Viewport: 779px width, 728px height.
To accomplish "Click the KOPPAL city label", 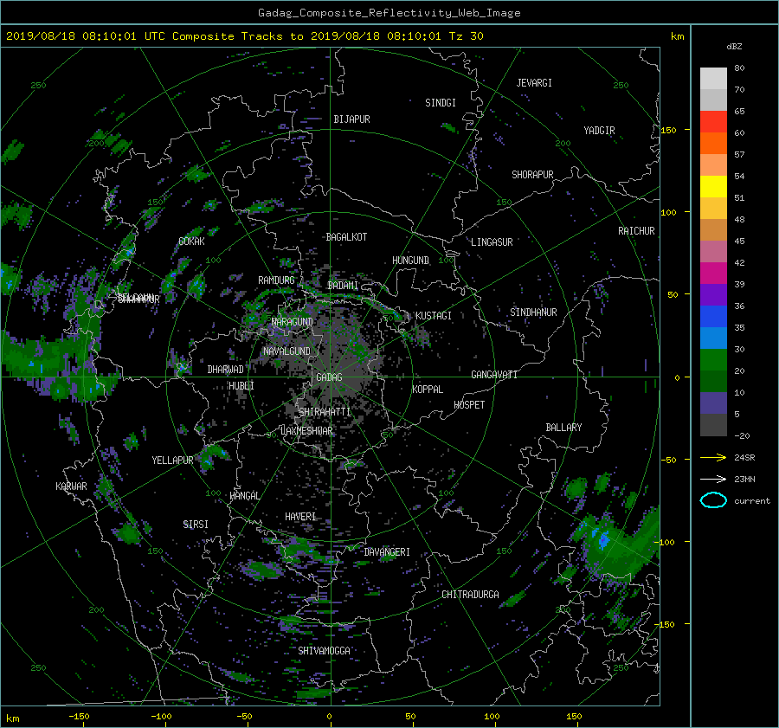I will [428, 389].
